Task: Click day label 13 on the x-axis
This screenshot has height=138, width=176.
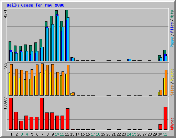Action: (72, 134)
